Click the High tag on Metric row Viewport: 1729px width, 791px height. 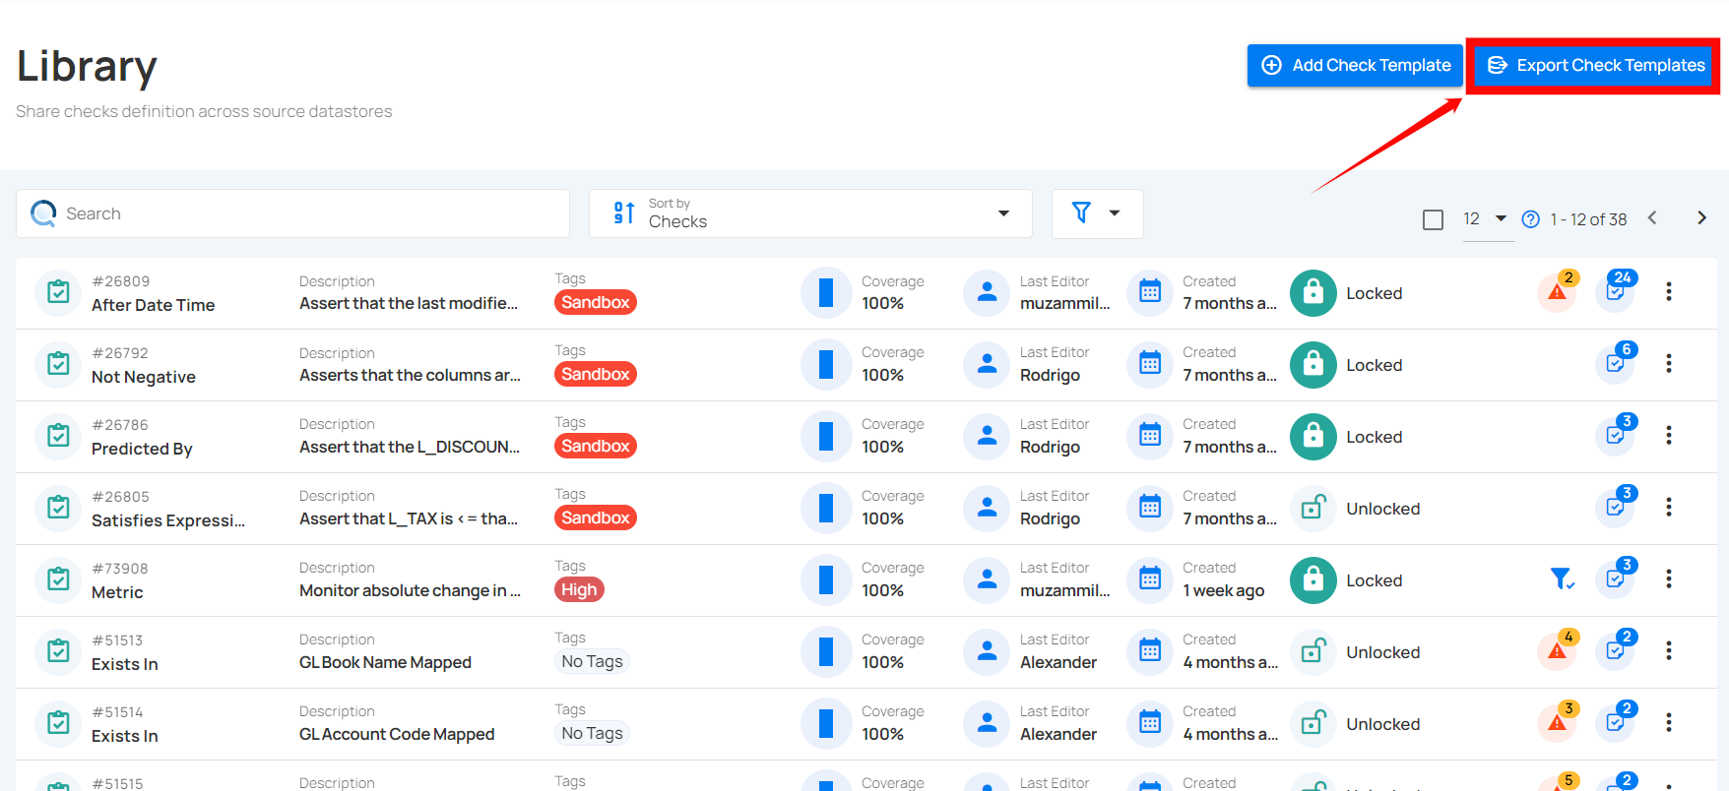[x=579, y=589]
